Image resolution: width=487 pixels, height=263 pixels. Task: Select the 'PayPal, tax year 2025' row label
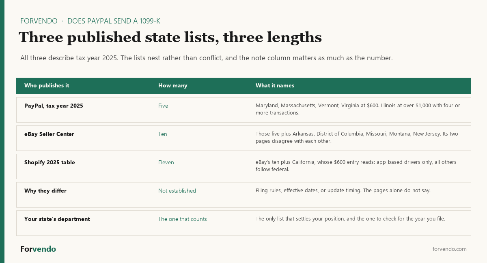tap(54, 106)
